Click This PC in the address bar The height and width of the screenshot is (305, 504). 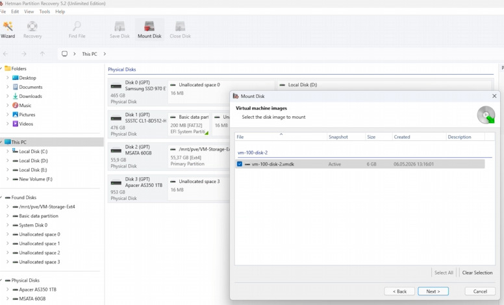(90, 54)
